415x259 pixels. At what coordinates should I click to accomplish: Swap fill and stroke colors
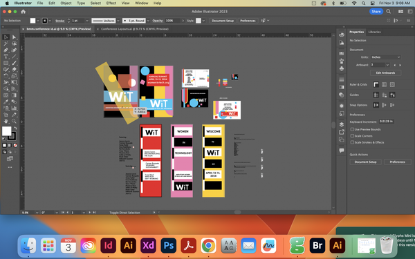pyautogui.click(x=15, y=128)
